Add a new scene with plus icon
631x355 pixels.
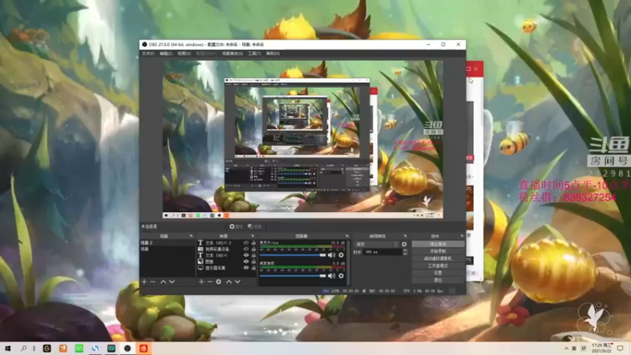click(144, 282)
